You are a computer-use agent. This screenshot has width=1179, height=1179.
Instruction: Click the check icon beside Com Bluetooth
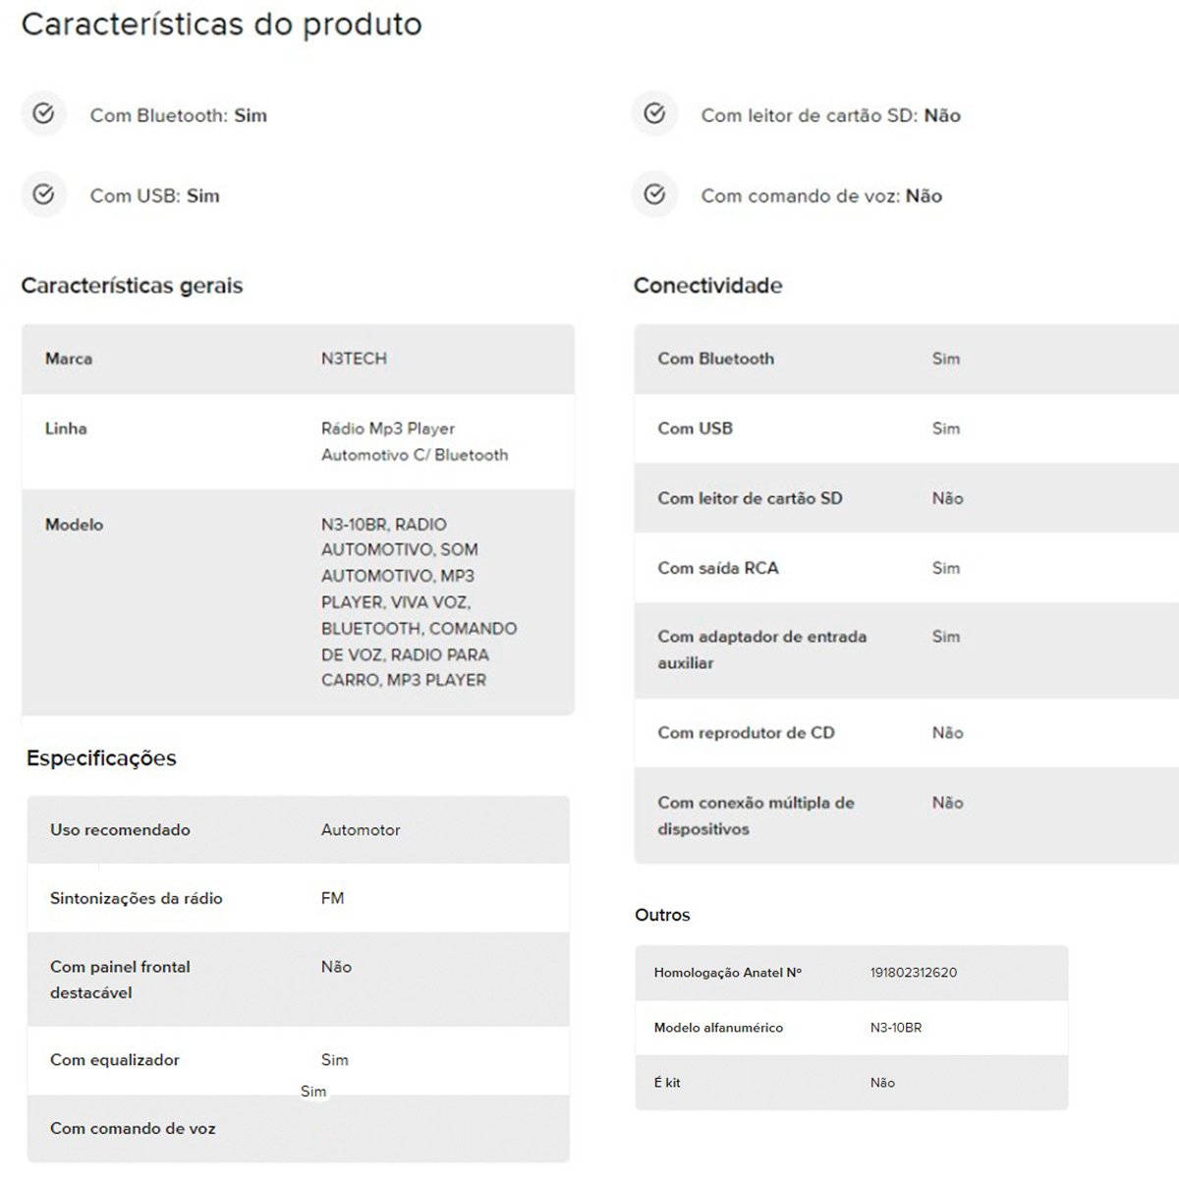(43, 114)
